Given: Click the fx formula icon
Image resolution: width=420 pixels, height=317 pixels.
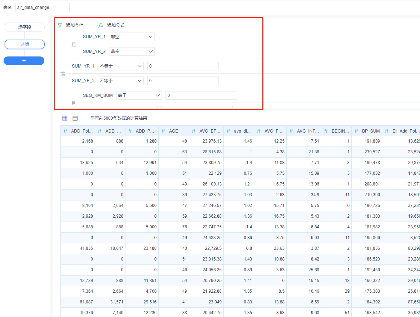Looking at the screenshot, I should 101,25.
